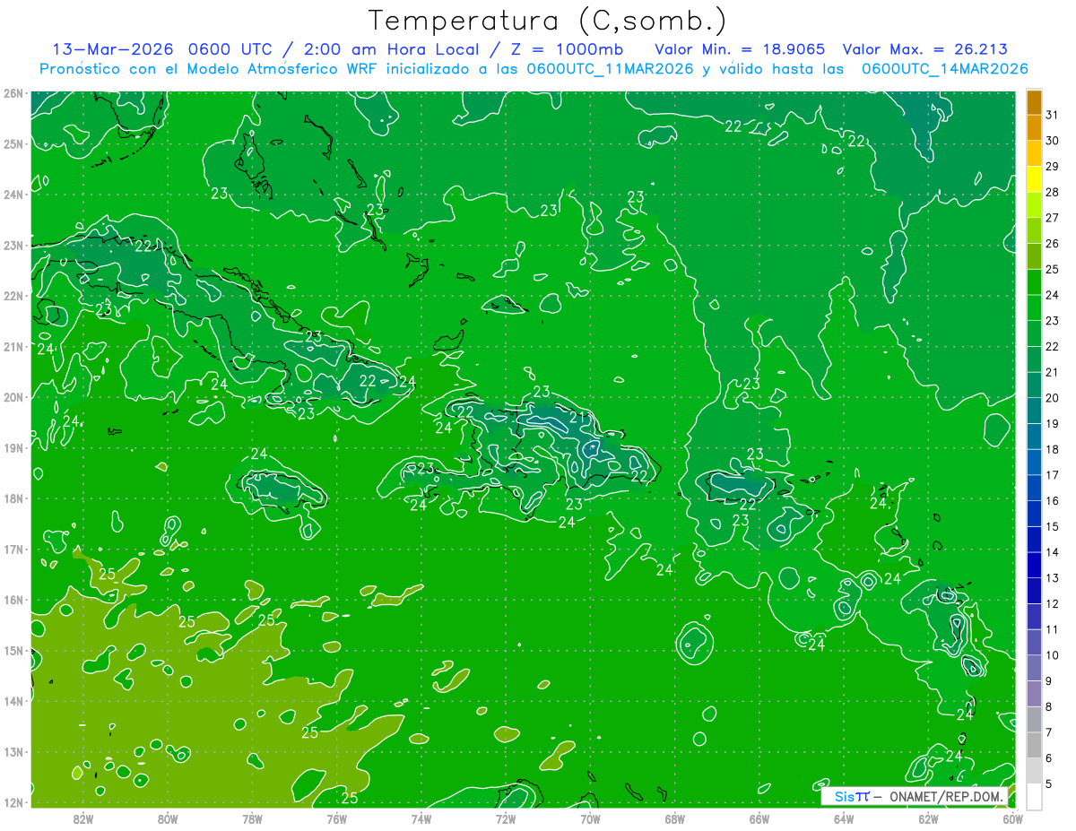Click the 25N latitude label
1076x831 pixels.
click(x=13, y=143)
